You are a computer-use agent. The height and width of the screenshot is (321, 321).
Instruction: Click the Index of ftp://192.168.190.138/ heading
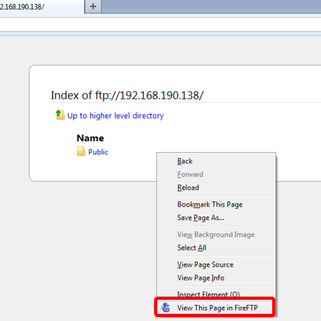click(127, 96)
